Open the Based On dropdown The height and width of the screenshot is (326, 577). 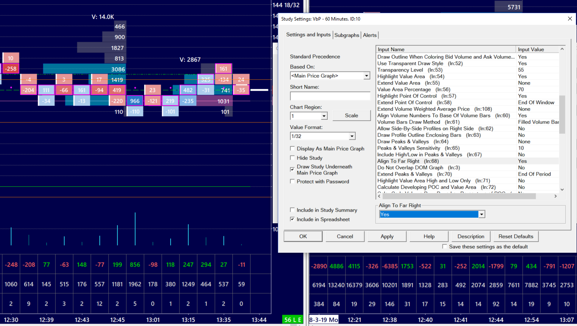pyautogui.click(x=366, y=76)
